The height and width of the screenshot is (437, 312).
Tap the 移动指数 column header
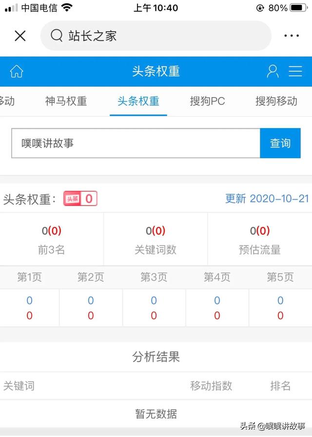(211, 386)
